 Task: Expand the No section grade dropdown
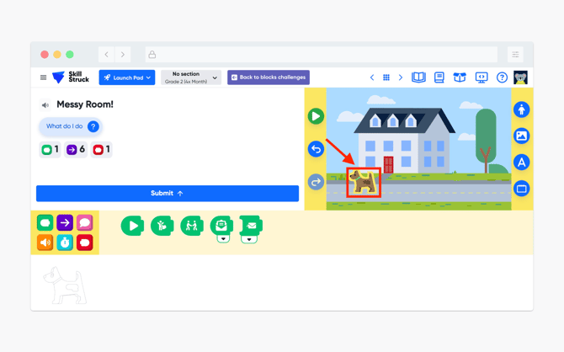coord(191,77)
